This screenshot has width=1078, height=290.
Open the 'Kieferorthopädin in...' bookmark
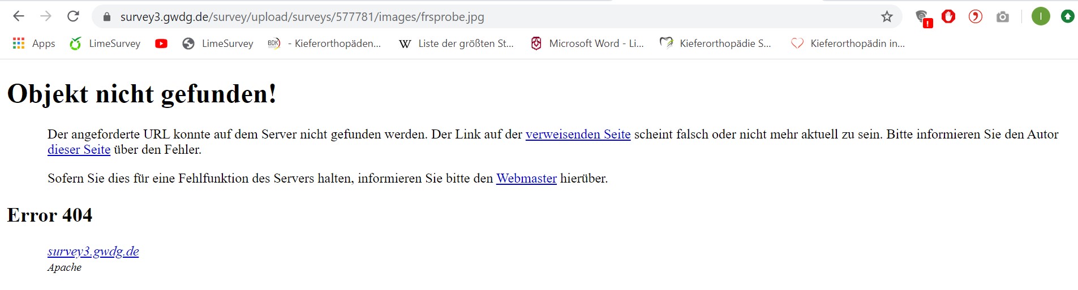pos(848,44)
